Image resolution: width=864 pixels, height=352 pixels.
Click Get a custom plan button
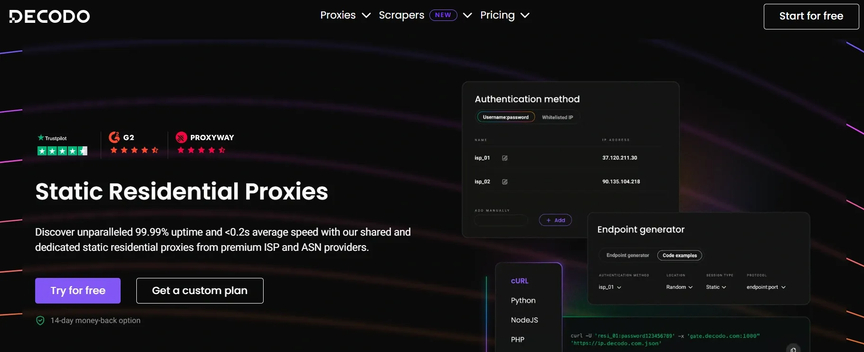[200, 291]
